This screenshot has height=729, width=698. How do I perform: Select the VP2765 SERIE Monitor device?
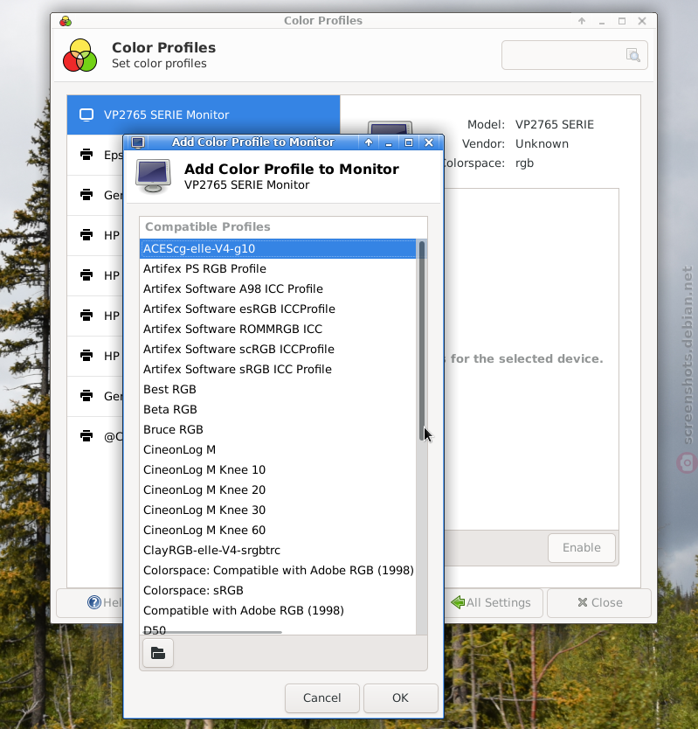tap(204, 115)
